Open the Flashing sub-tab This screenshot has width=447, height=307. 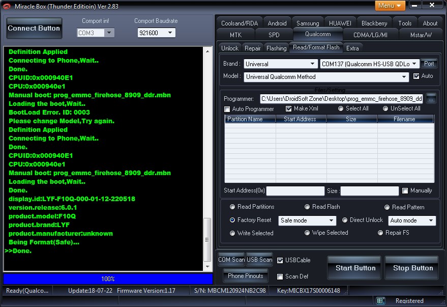276,48
